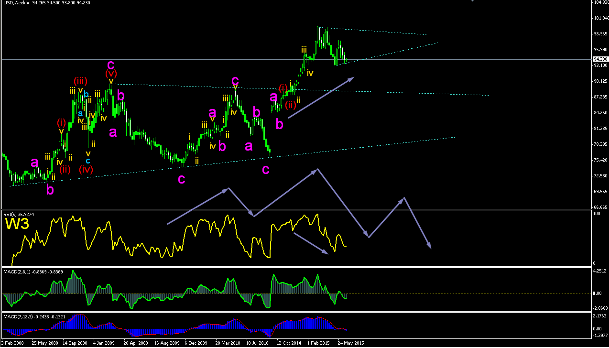Click the 1 Feb 2015 date label
This screenshot has width=609, height=348.
pos(319,343)
